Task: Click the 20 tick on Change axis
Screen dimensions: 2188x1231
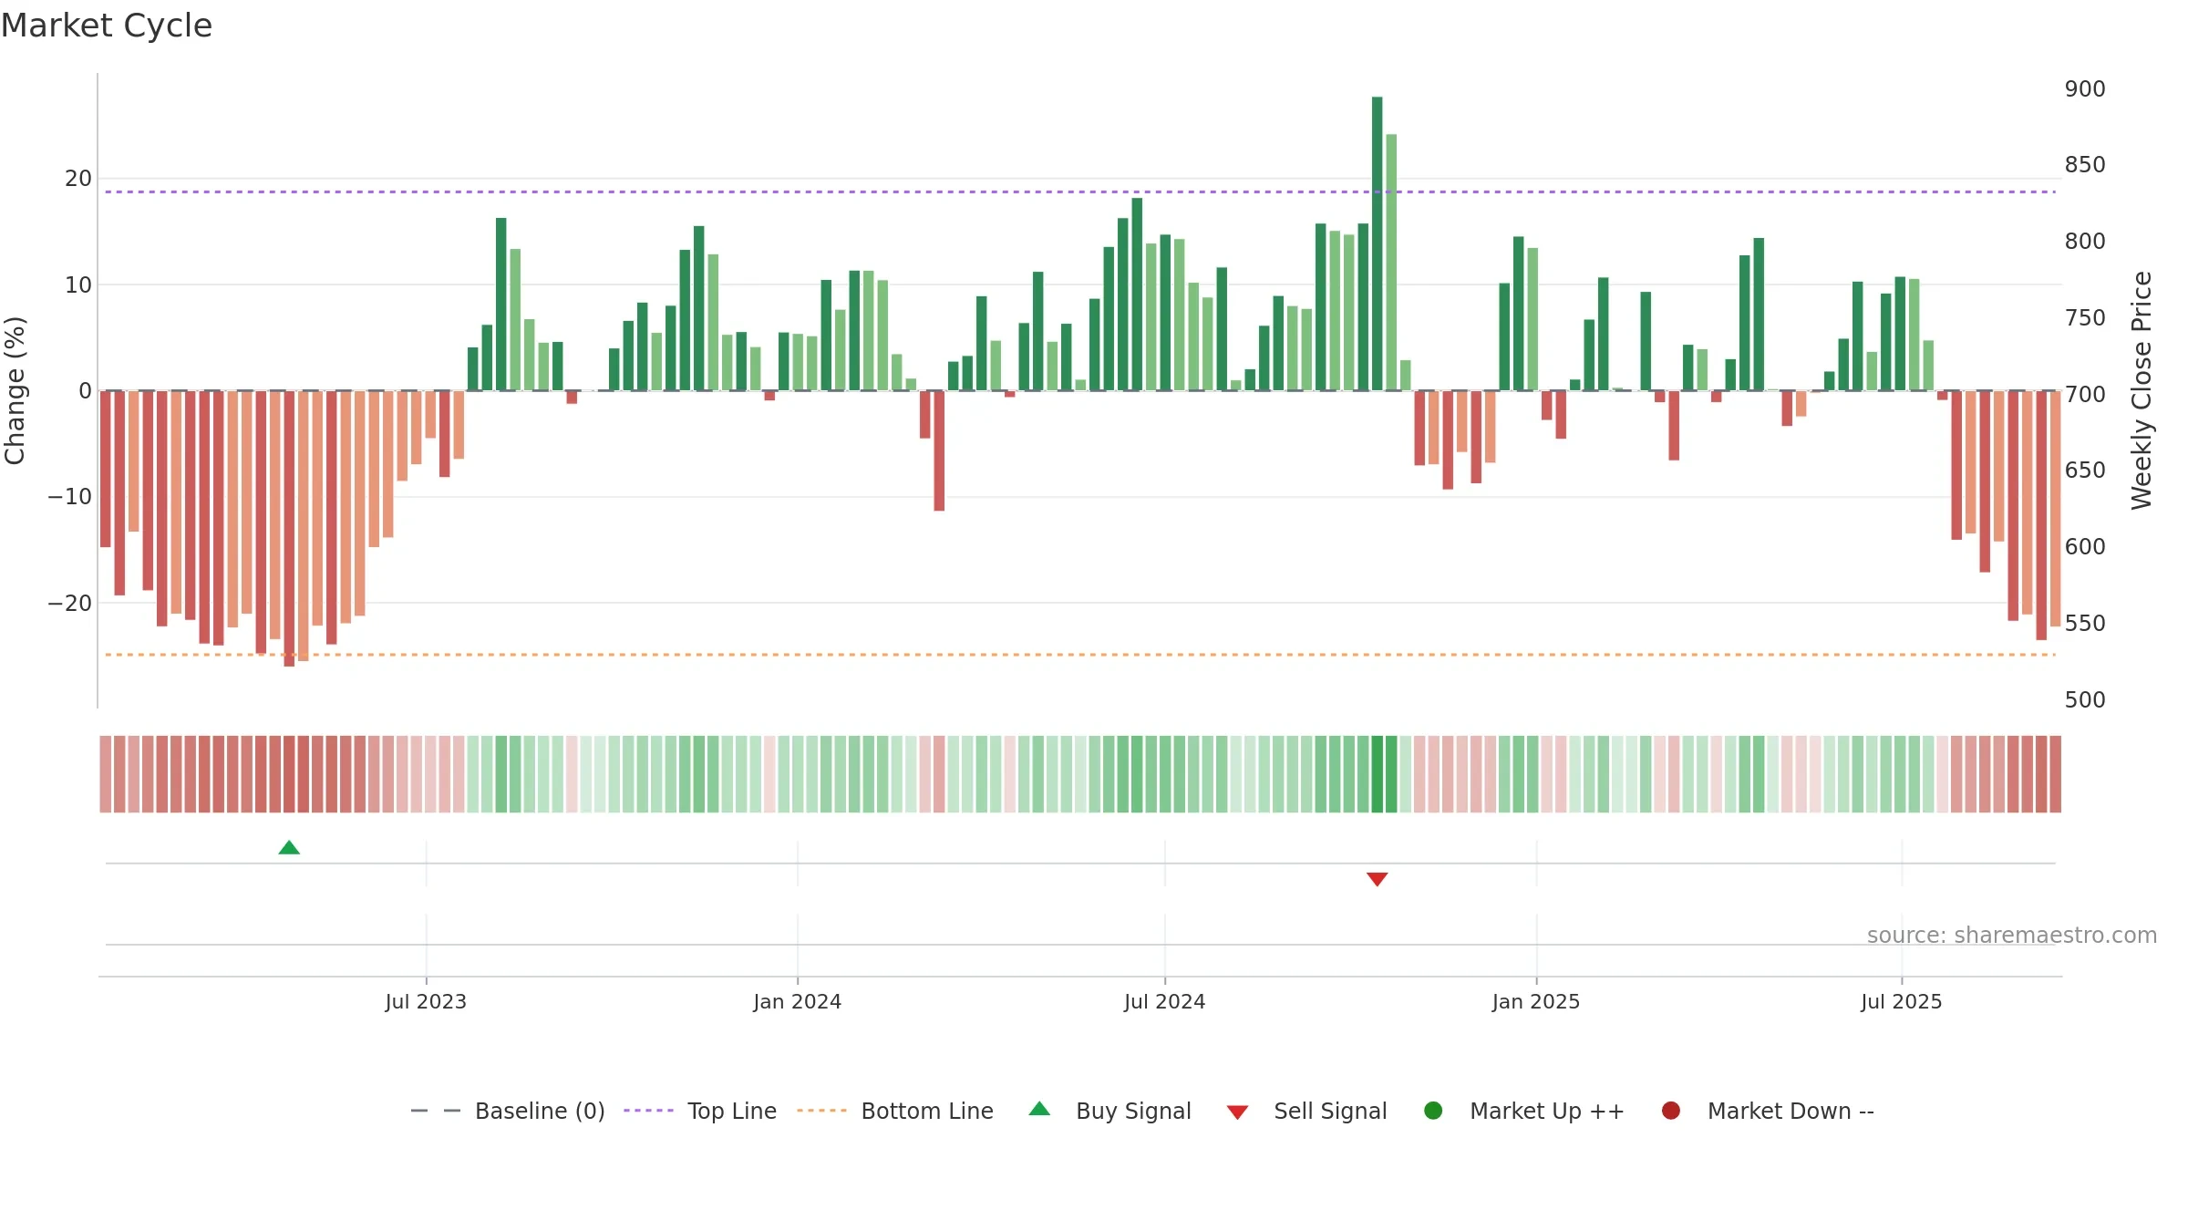Action: [x=78, y=179]
